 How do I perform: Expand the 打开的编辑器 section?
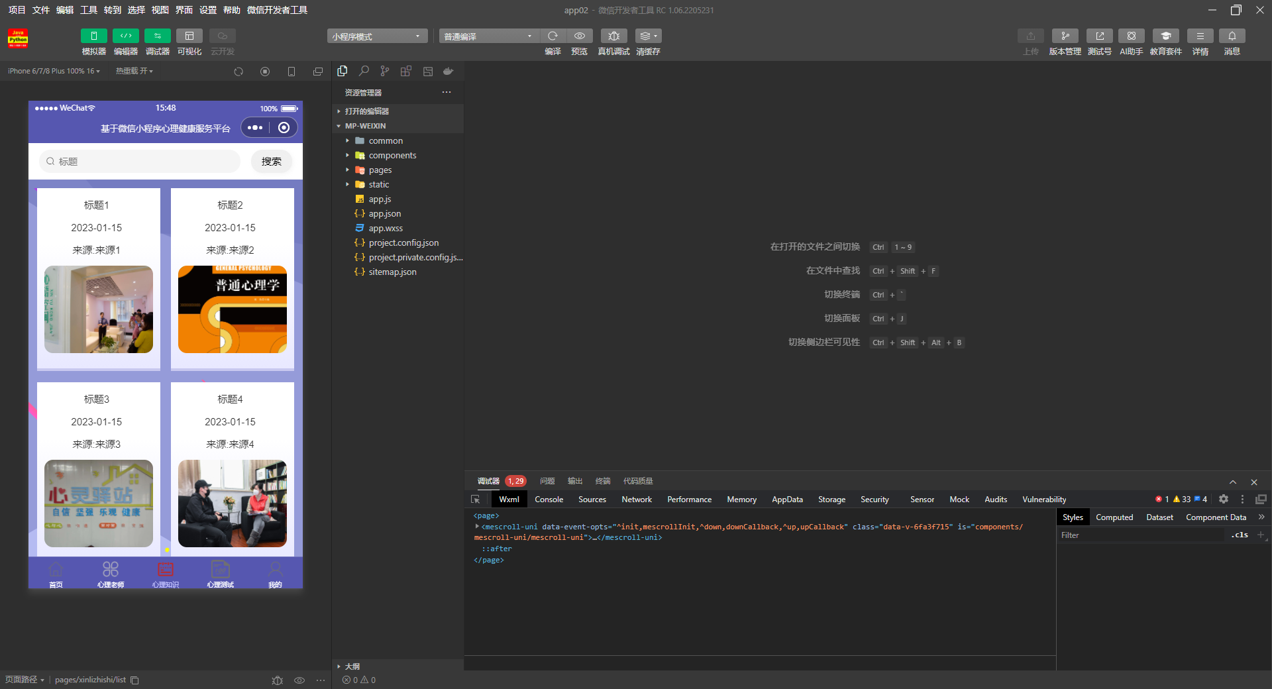(397, 111)
